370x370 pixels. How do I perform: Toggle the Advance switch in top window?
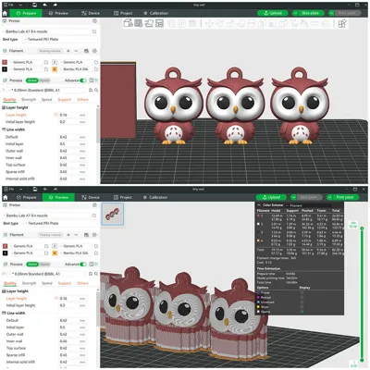click(x=83, y=80)
